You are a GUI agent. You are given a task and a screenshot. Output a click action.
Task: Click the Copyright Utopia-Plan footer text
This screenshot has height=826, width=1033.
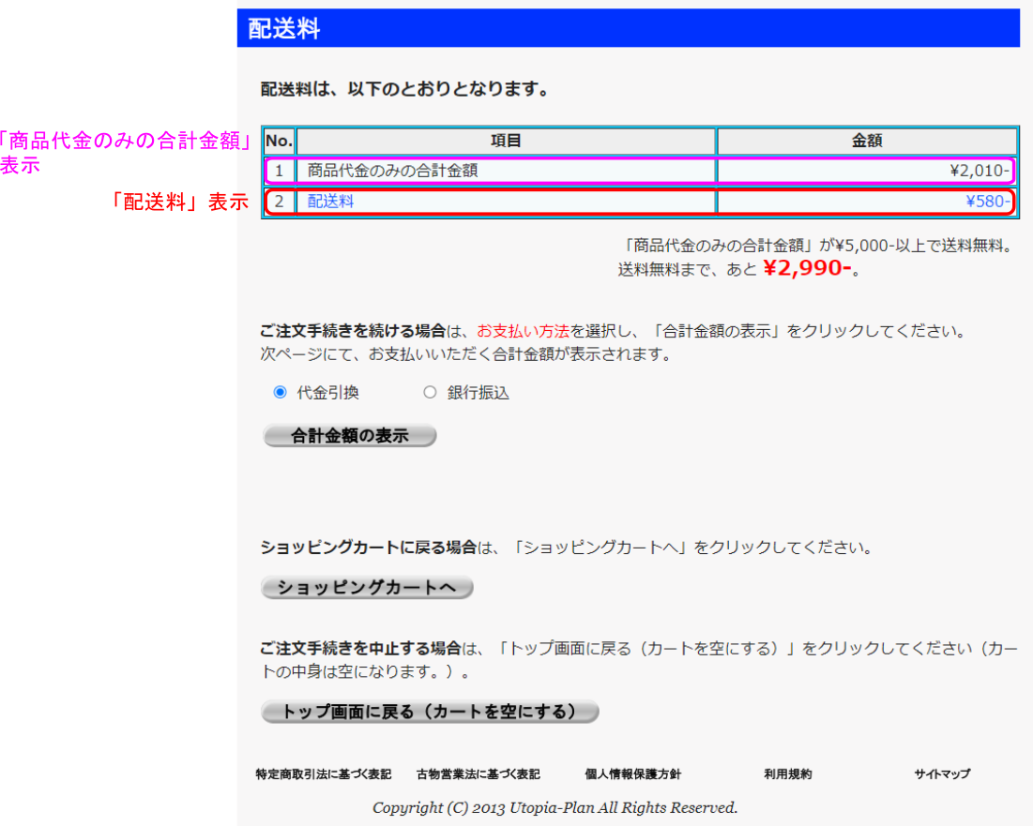pos(554,807)
